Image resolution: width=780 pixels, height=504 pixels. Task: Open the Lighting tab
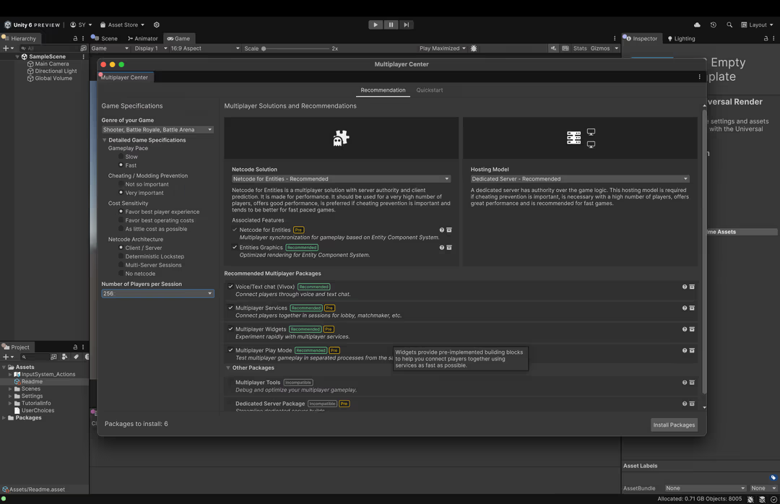tap(682, 38)
